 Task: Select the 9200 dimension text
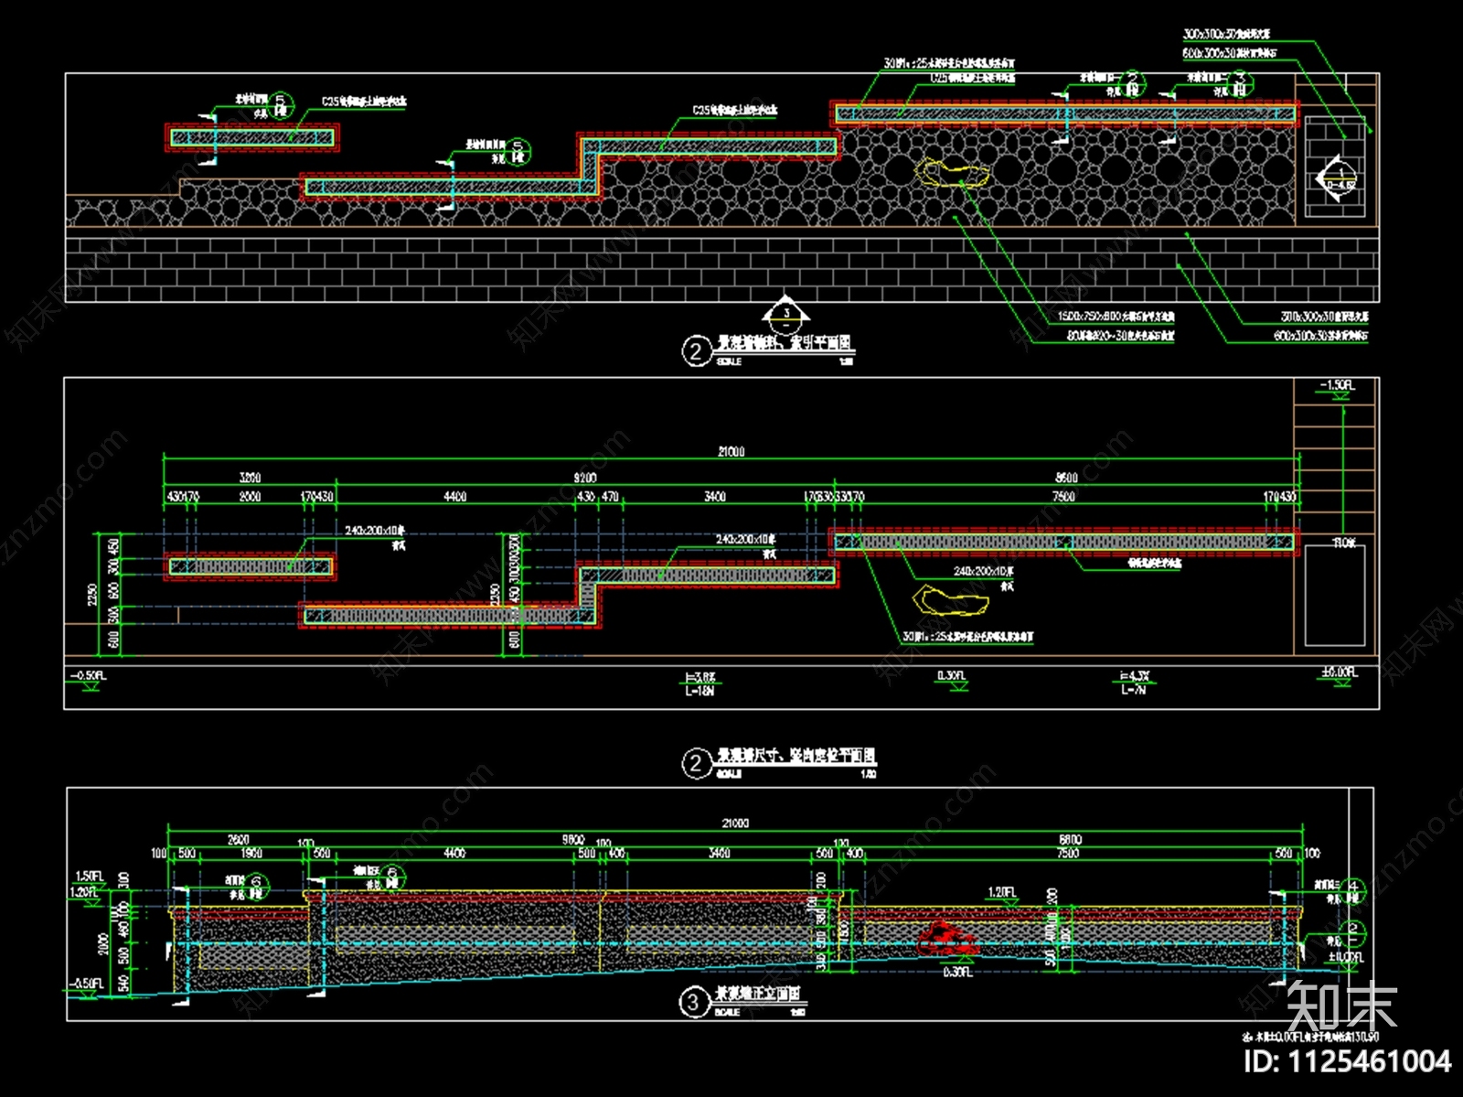[x=585, y=478]
